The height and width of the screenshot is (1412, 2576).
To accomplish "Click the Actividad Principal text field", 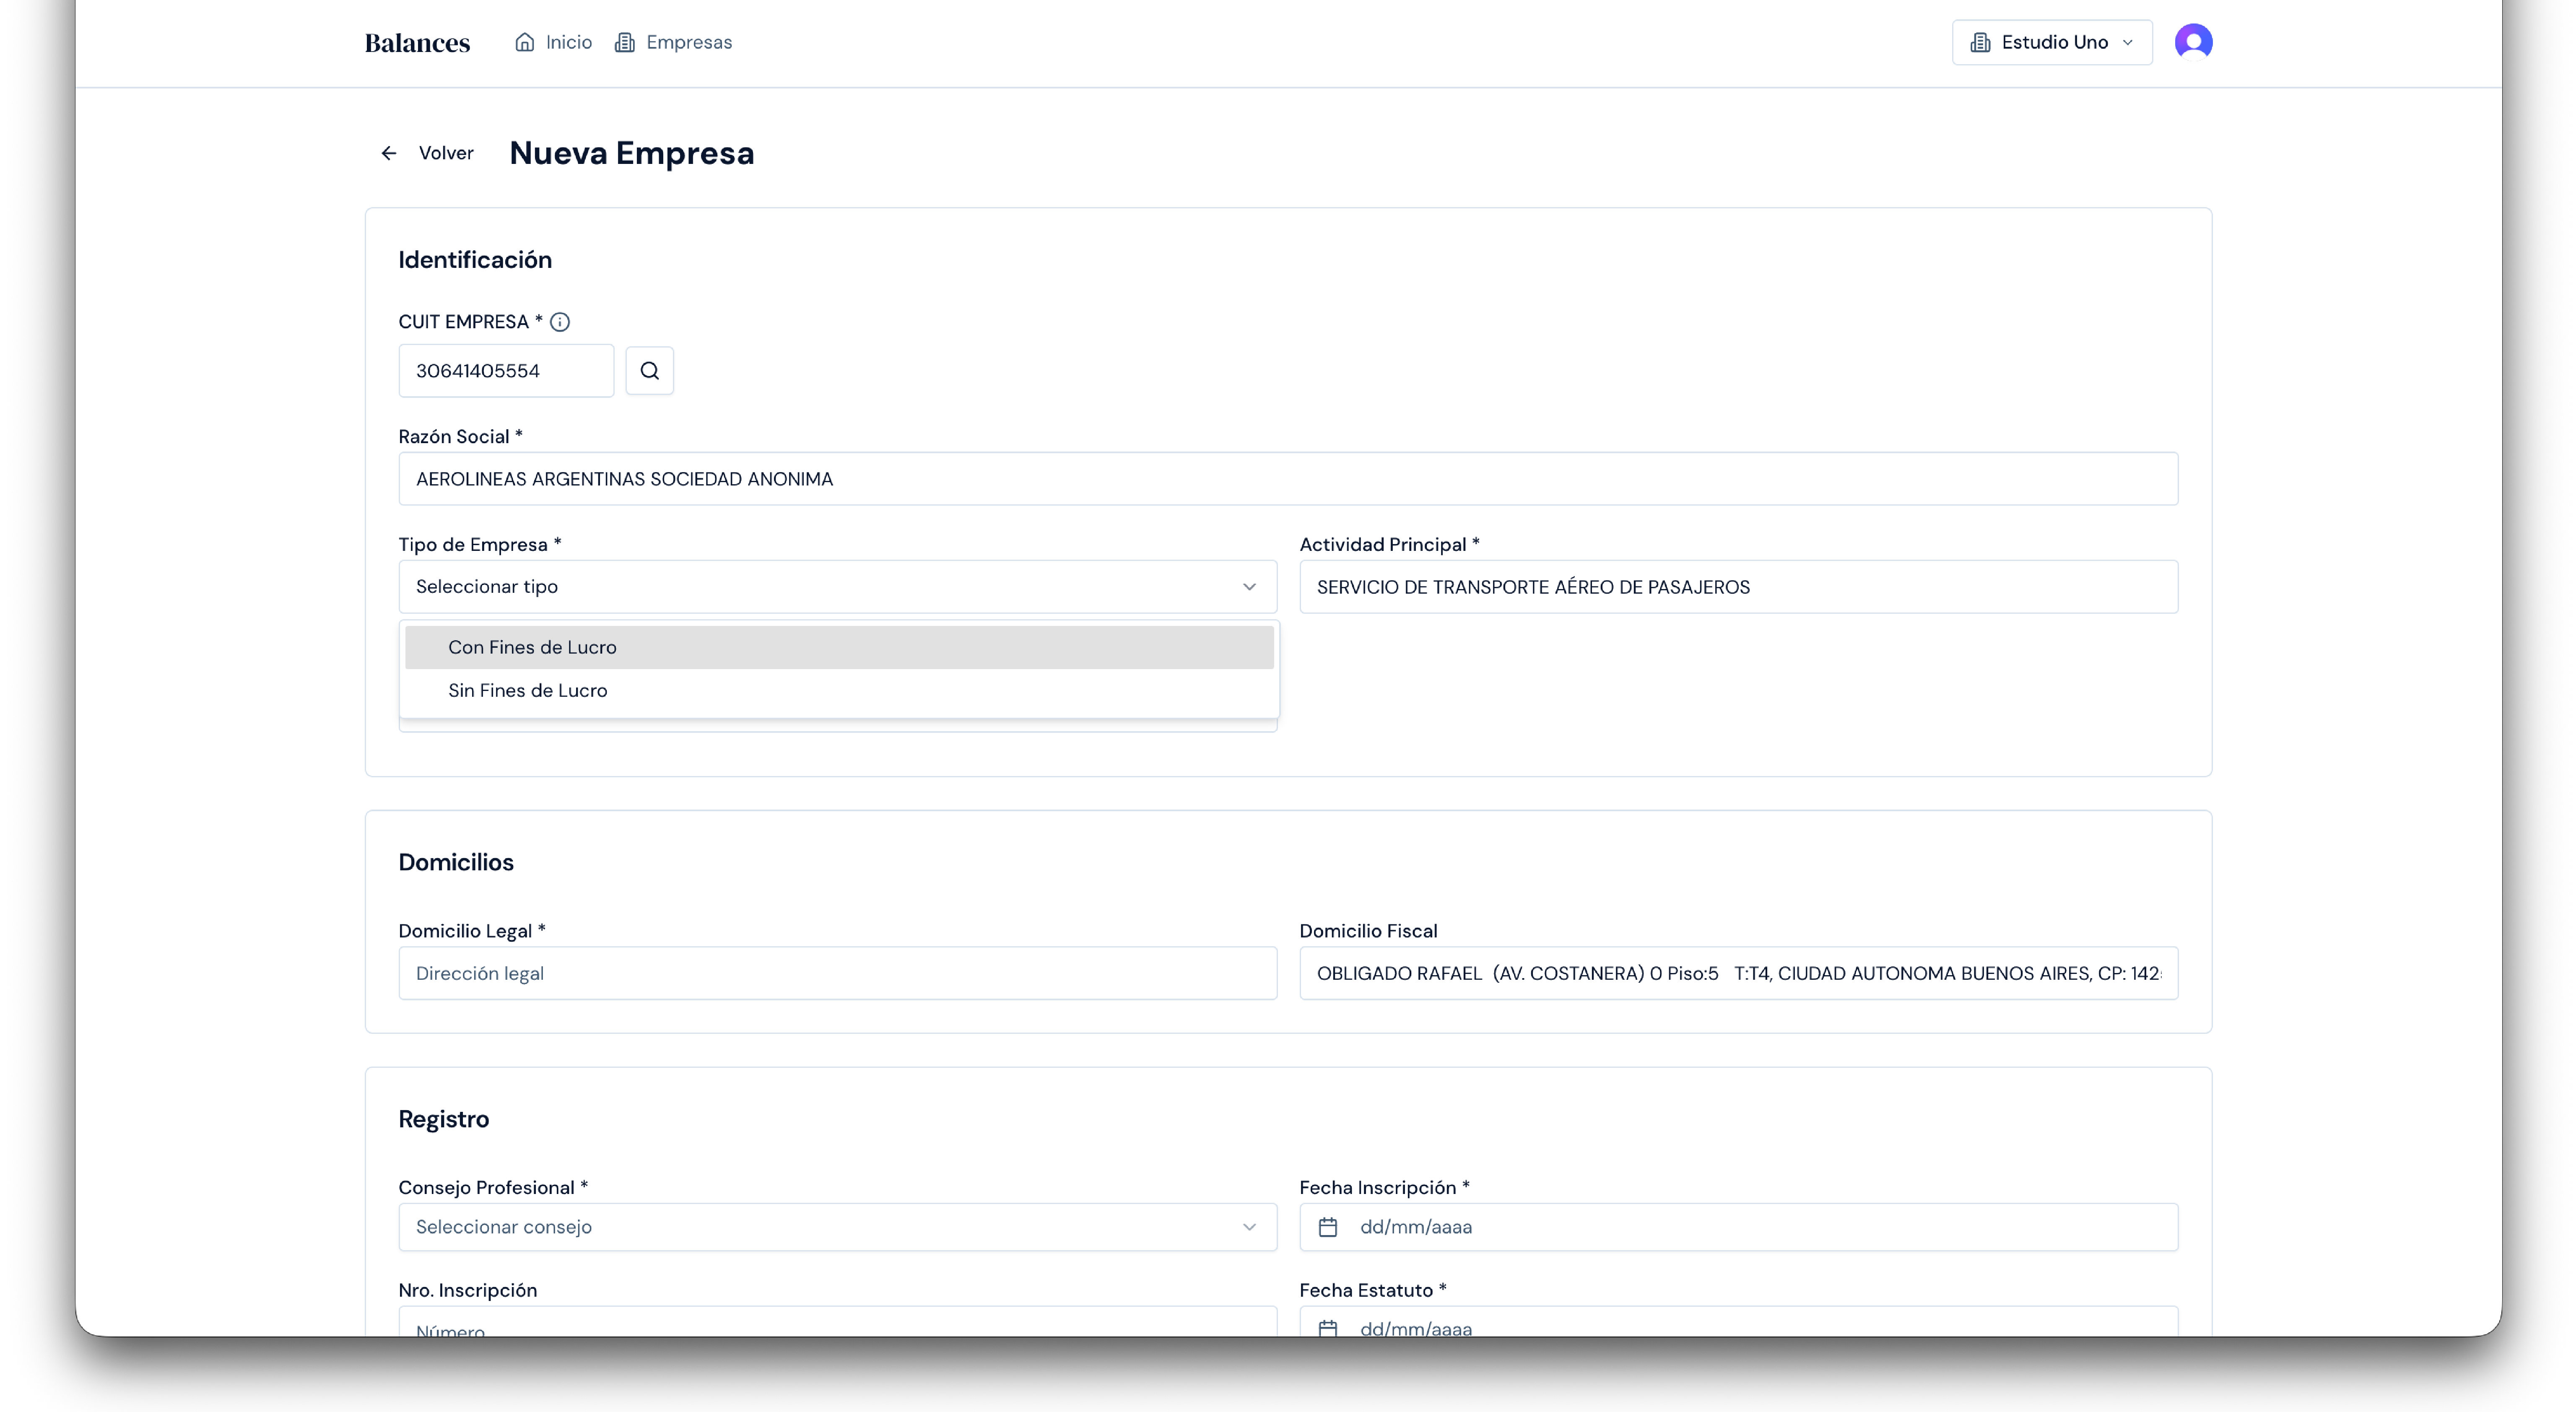I will pyautogui.click(x=1738, y=587).
